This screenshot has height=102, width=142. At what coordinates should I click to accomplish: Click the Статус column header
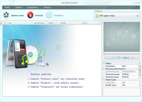85,23
